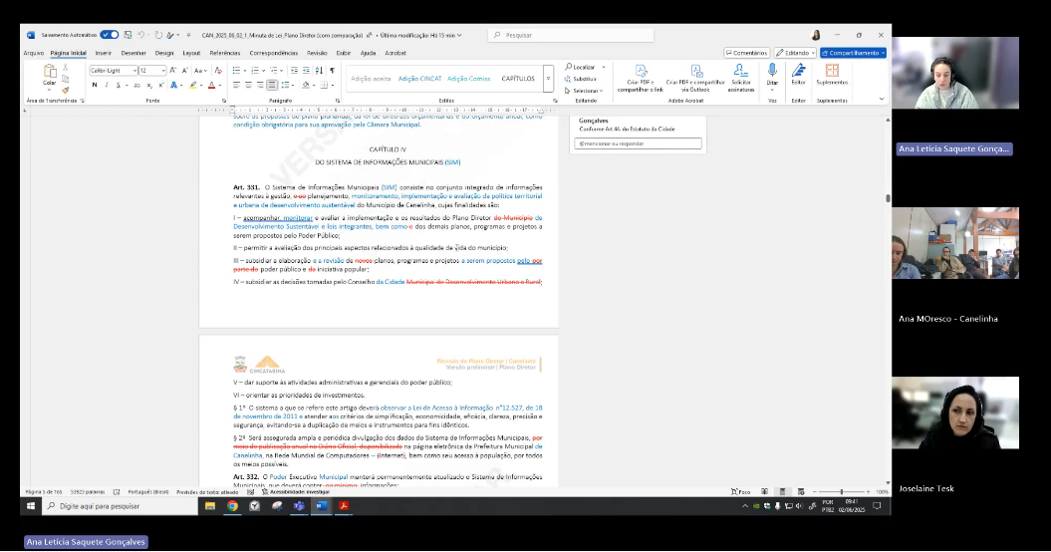Click the sort A-Z icon
1051x552 pixels.
point(319,71)
